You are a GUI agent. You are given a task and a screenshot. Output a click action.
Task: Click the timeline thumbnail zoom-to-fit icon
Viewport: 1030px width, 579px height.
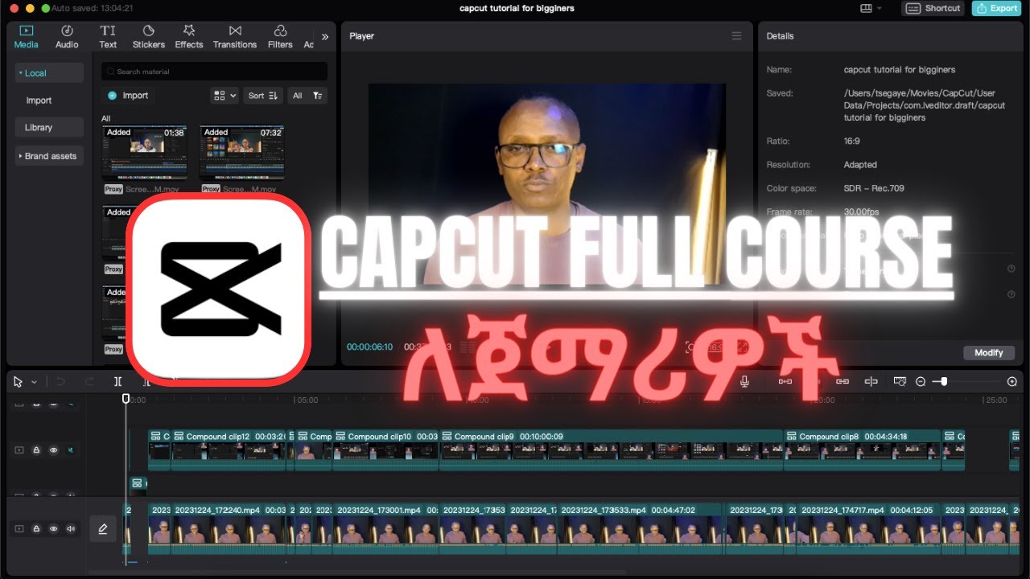(x=900, y=382)
